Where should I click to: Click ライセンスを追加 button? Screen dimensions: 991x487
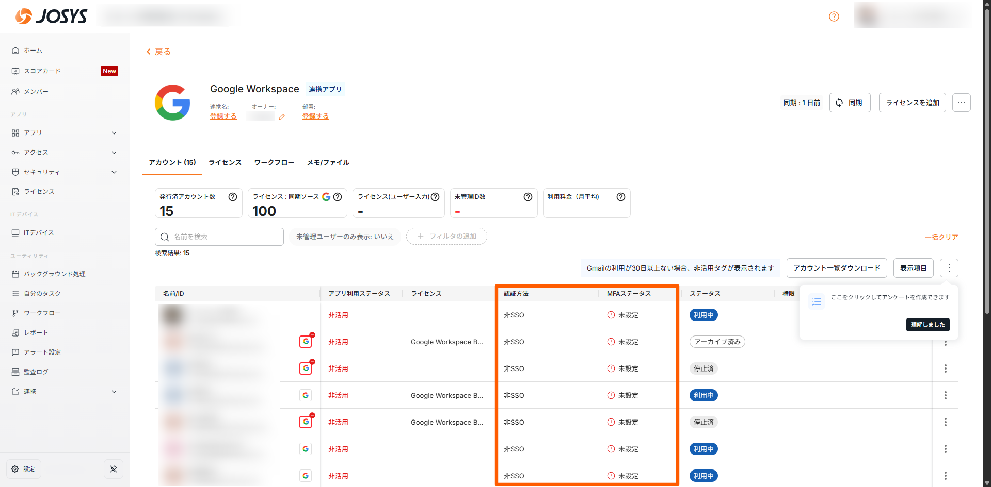coord(912,103)
